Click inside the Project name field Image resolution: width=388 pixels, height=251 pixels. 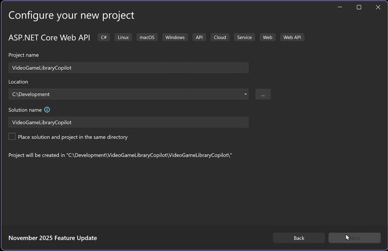(x=128, y=67)
